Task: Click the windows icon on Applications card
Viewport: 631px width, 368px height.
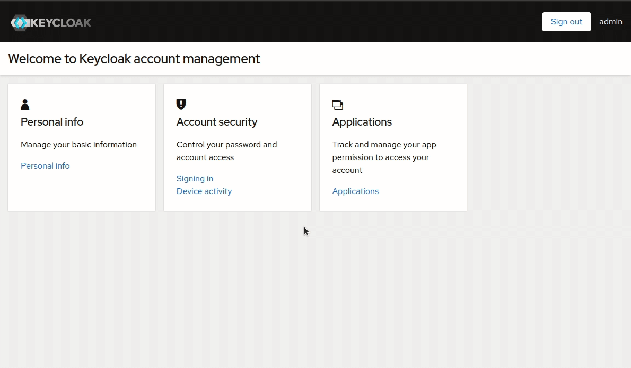Action: (x=337, y=104)
